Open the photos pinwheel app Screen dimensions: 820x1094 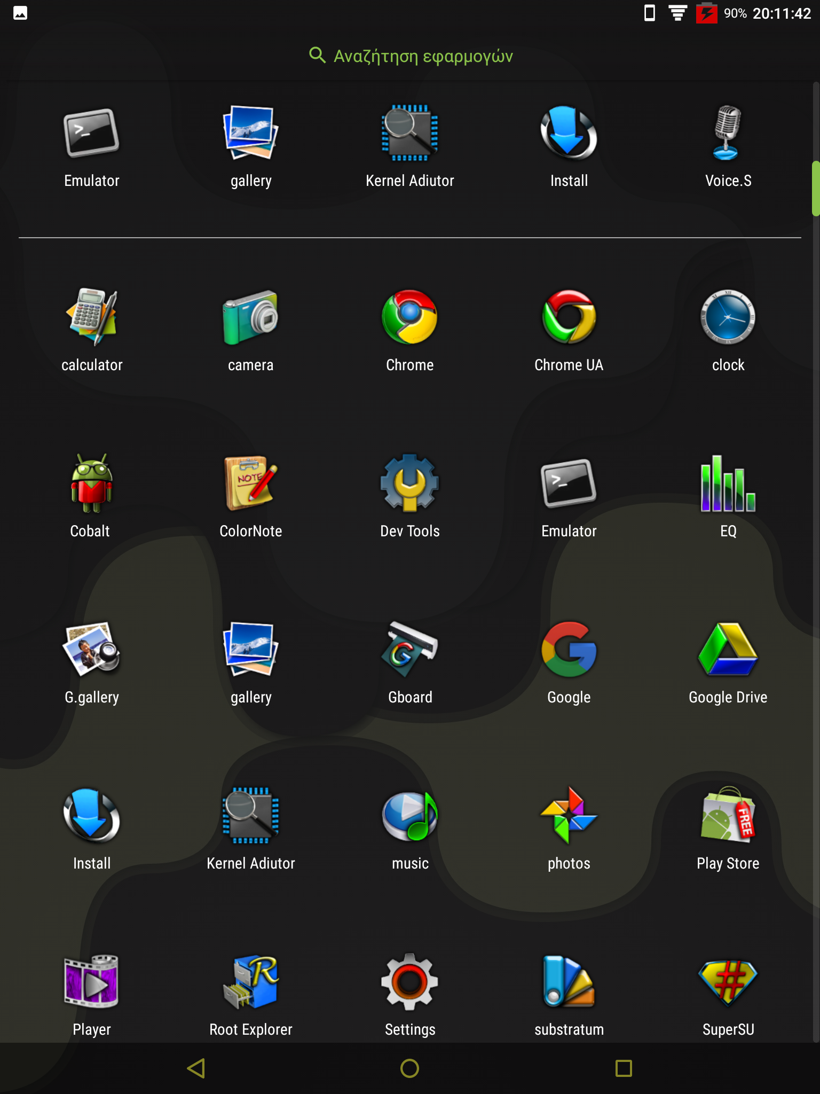(569, 829)
